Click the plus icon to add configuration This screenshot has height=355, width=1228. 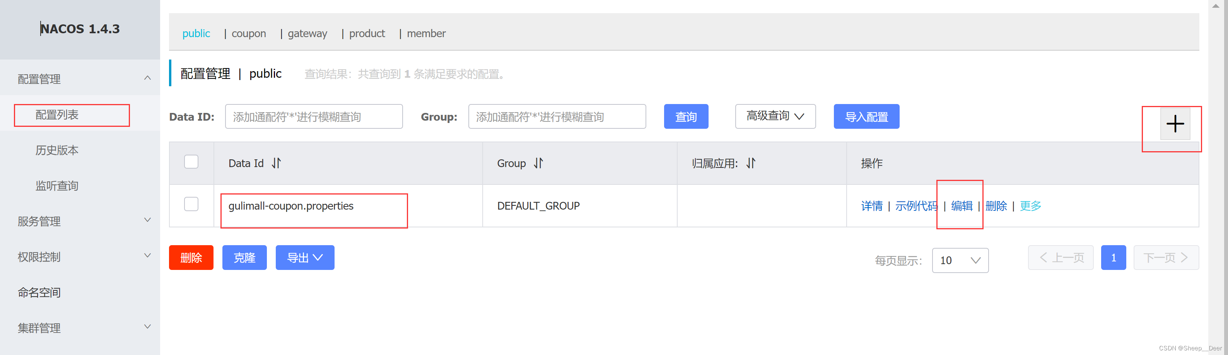pos(1175,124)
